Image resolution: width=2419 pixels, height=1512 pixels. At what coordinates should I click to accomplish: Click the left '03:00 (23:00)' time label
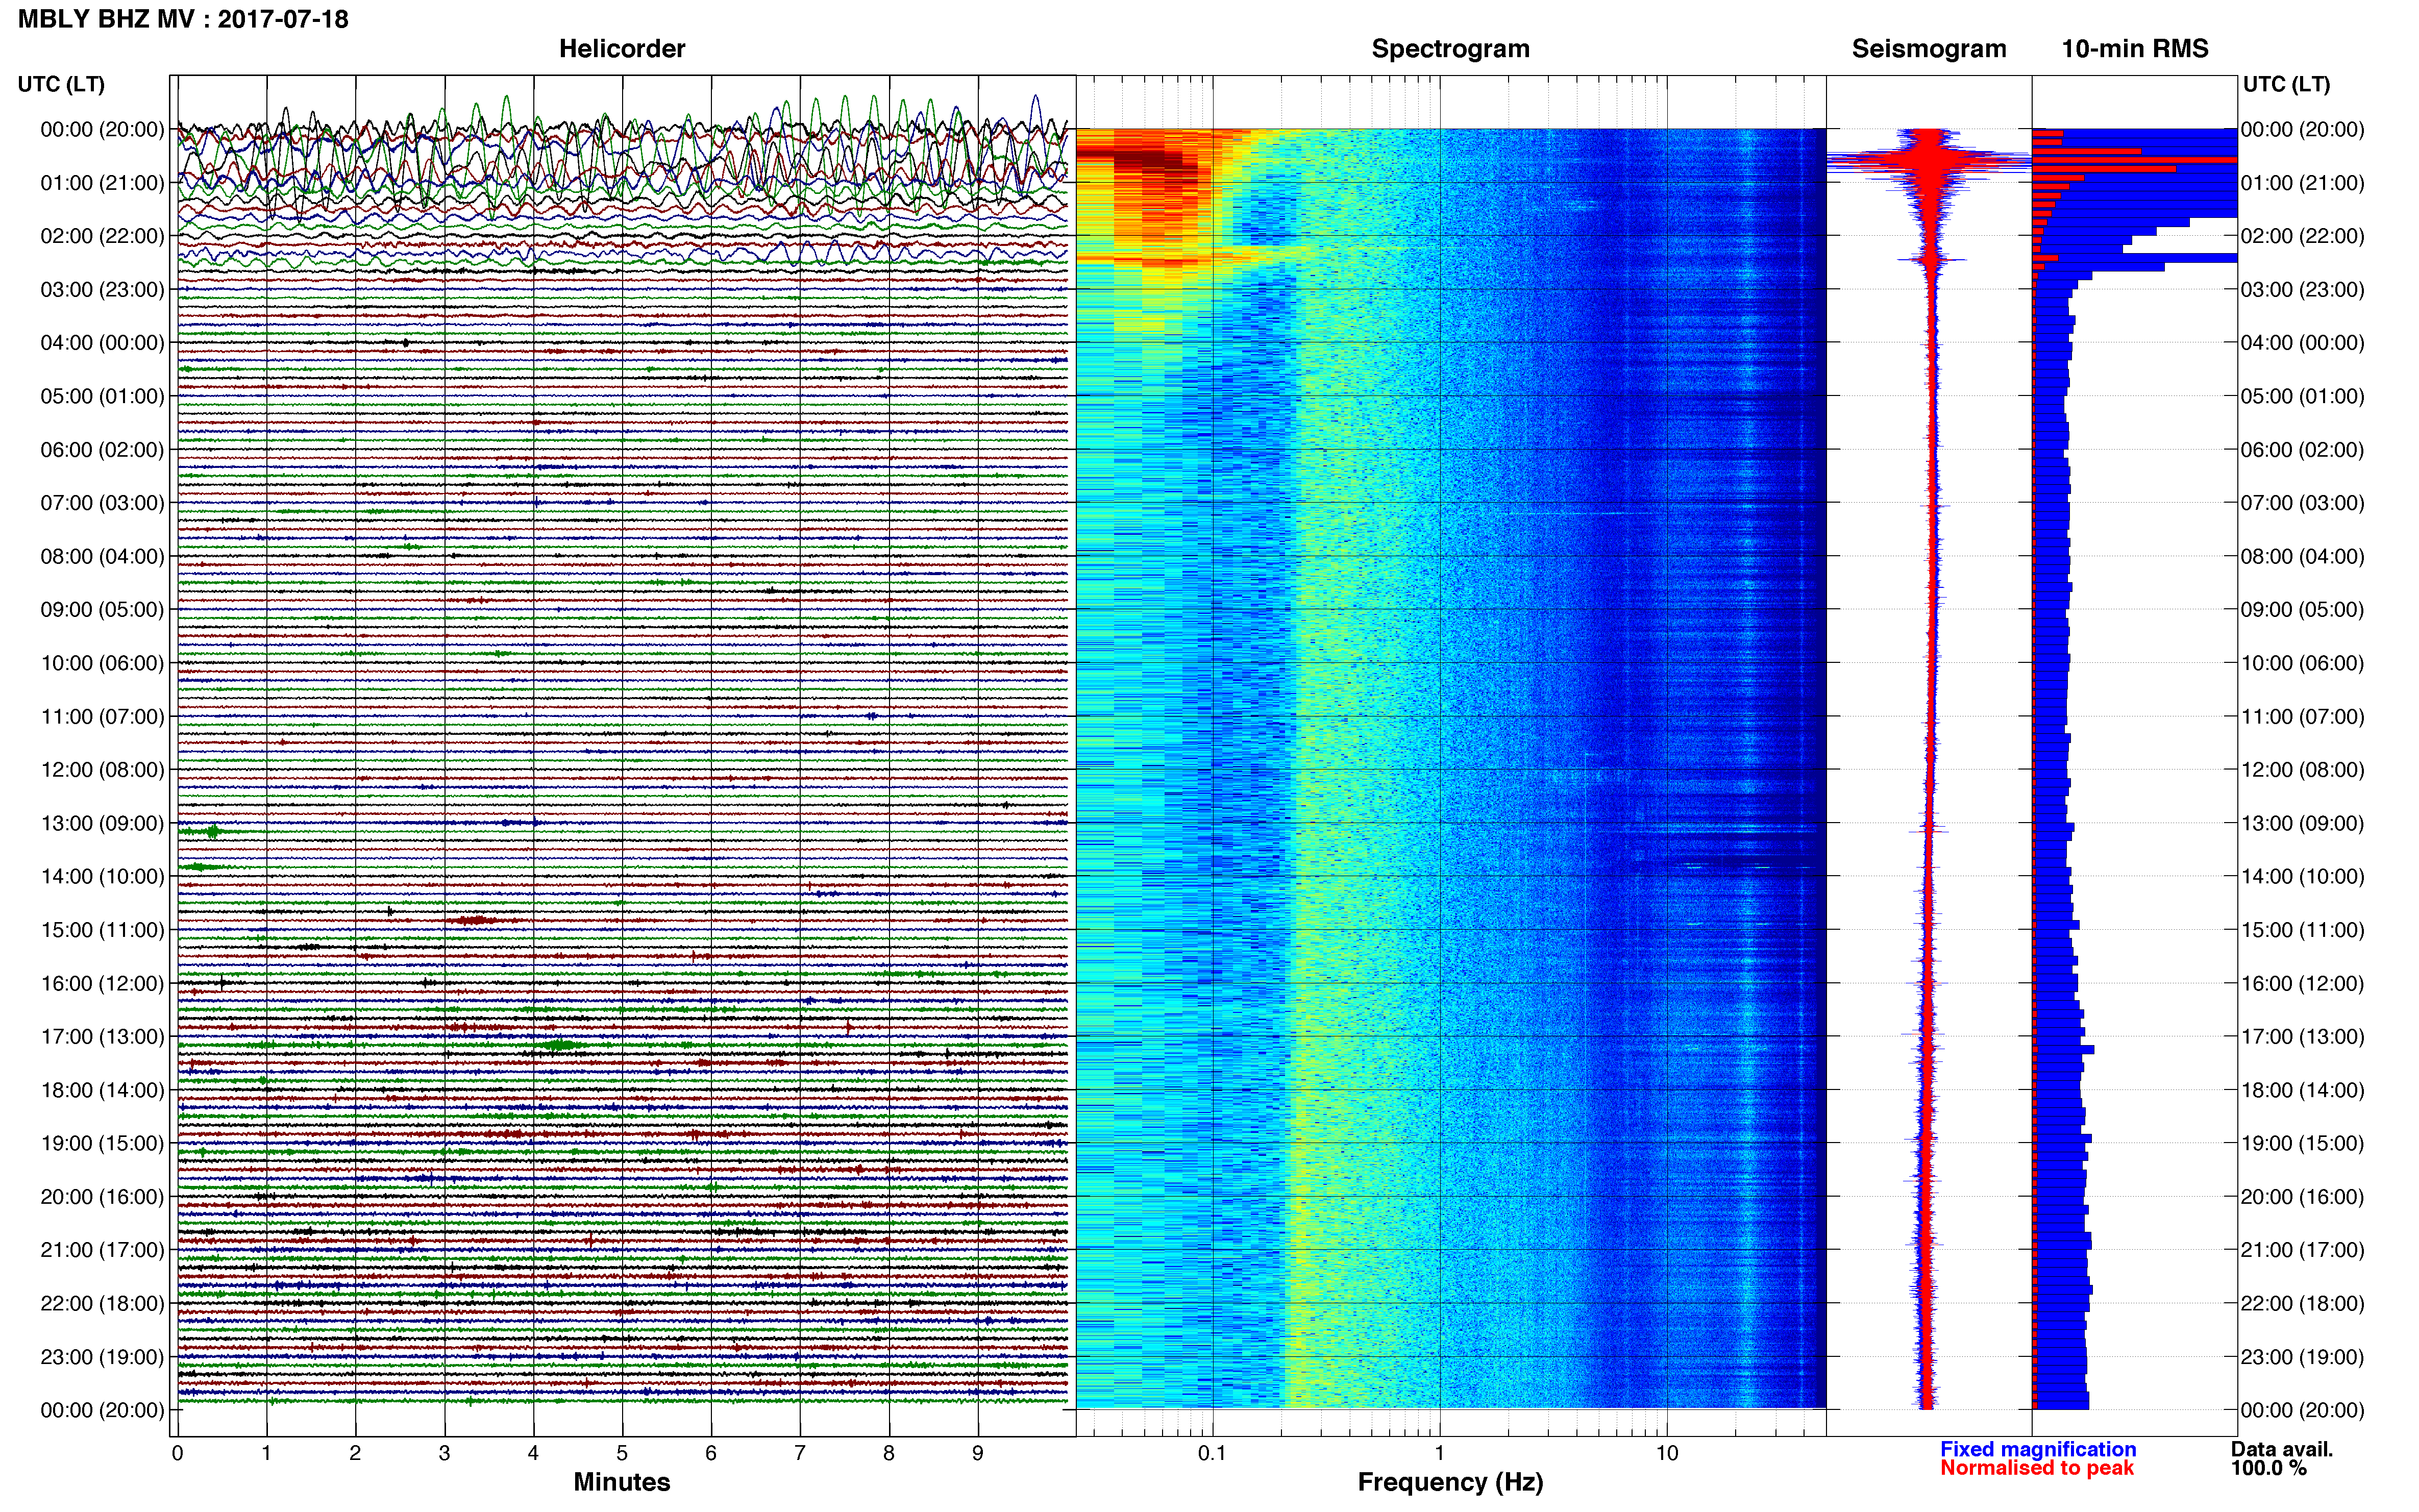(102, 290)
